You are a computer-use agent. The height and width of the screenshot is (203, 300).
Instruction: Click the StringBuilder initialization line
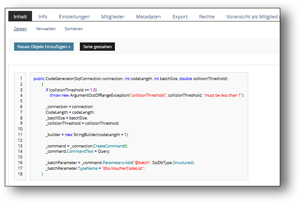pos(87,134)
